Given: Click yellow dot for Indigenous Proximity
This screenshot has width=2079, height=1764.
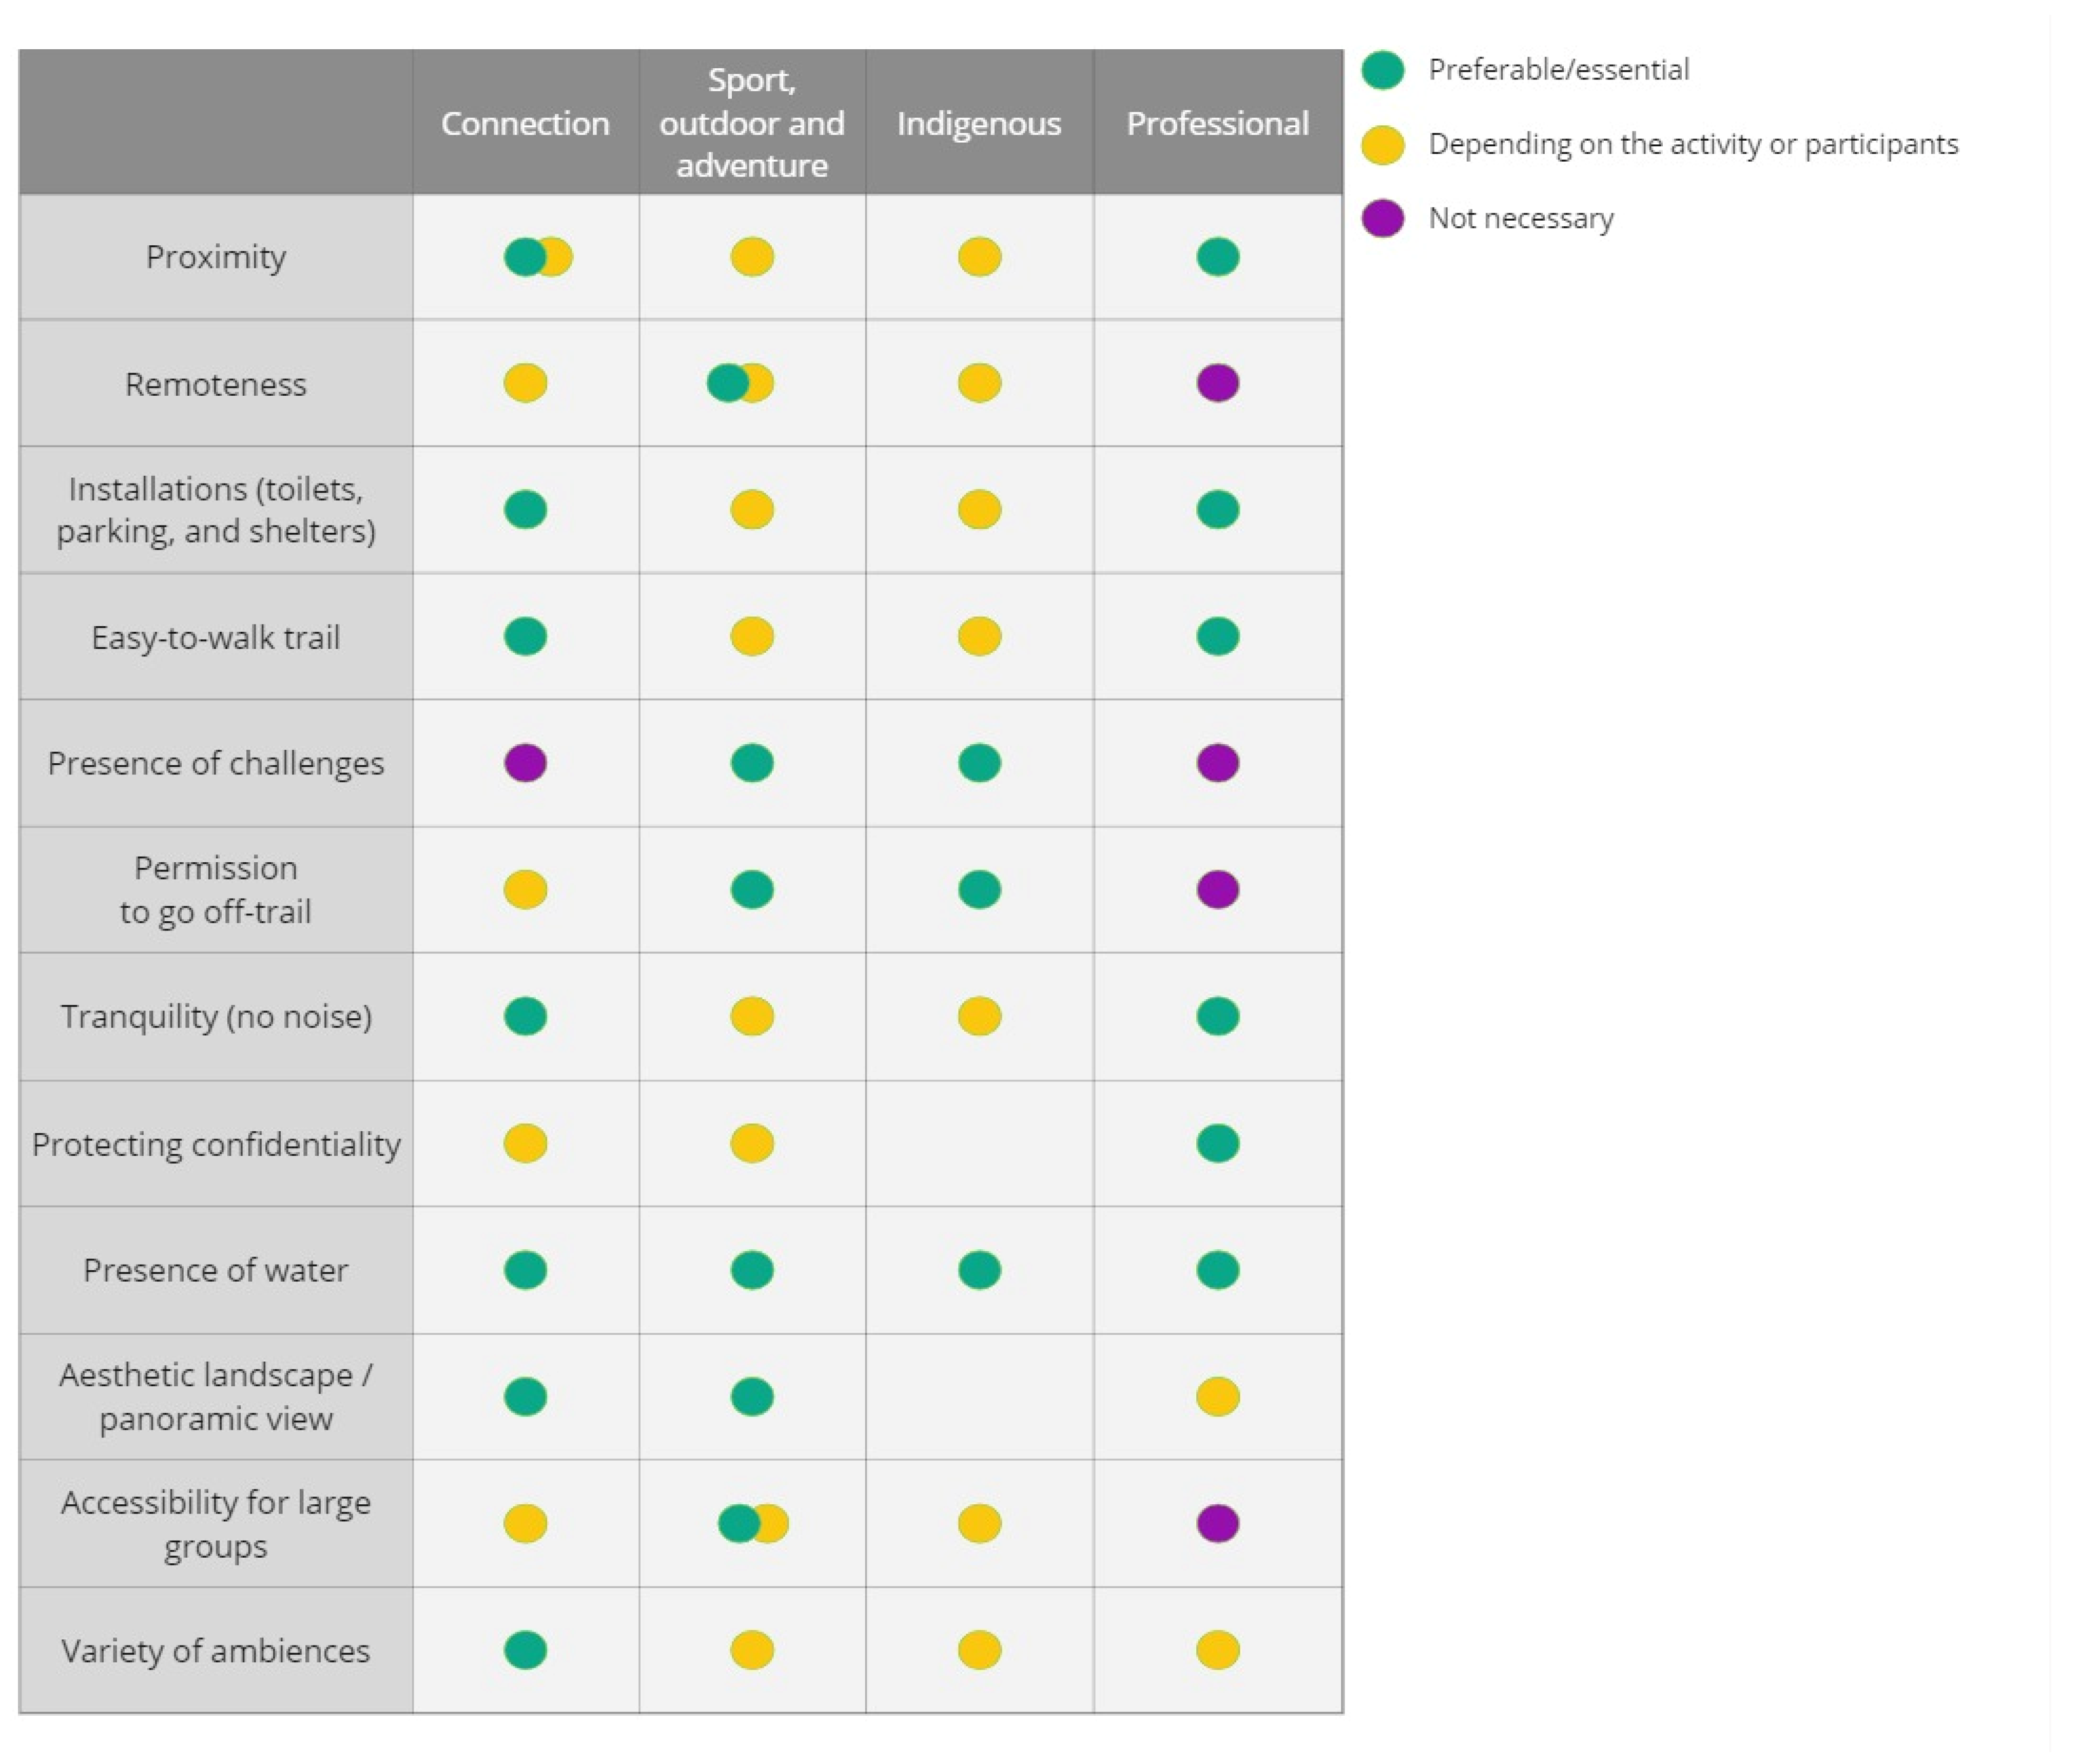Looking at the screenshot, I should (979, 257).
